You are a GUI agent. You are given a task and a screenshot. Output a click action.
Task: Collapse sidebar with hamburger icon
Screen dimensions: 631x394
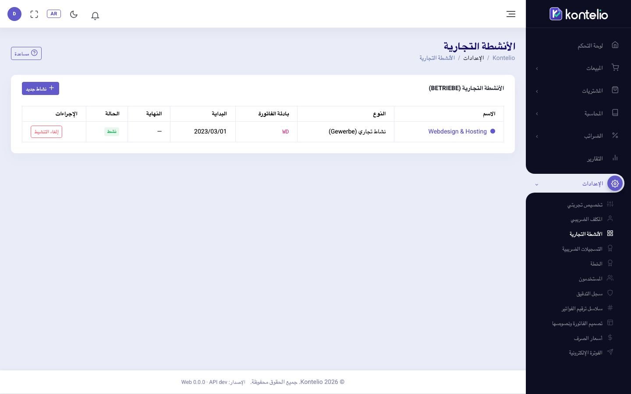click(x=511, y=14)
